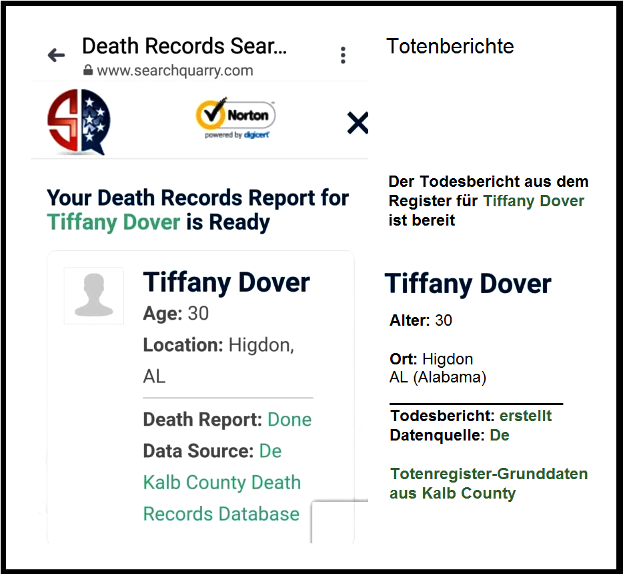Viewport: 623px width, 574px height.
Task: Click the 'Location: Higdon,' line
Action: click(218, 345)
